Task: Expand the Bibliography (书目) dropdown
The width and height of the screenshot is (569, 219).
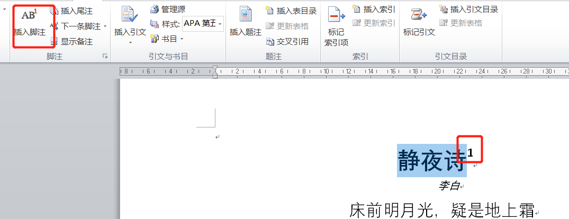Action: pyautogui.click(x=182, y=39)
